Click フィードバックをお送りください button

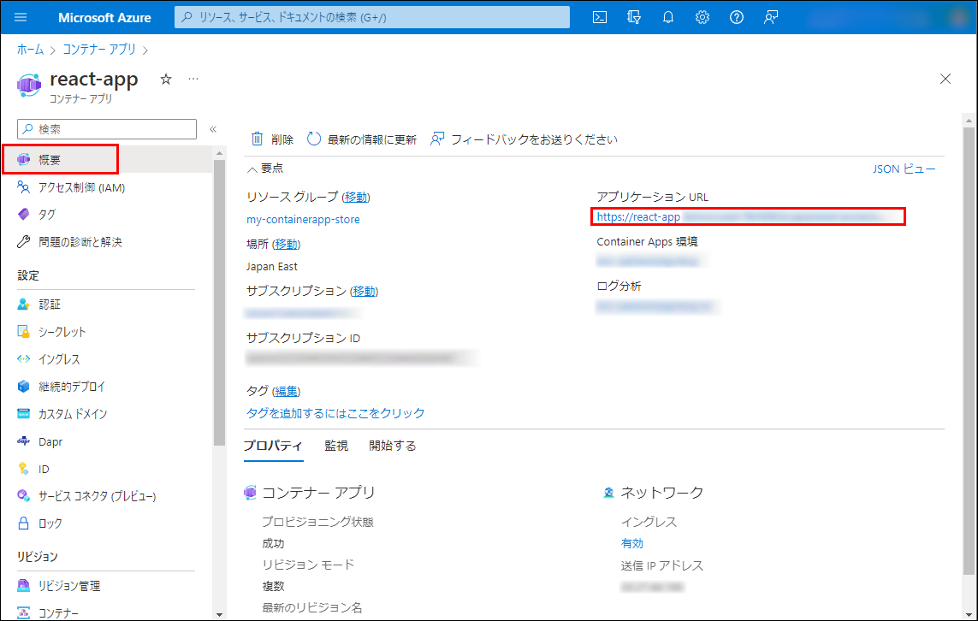524,139
